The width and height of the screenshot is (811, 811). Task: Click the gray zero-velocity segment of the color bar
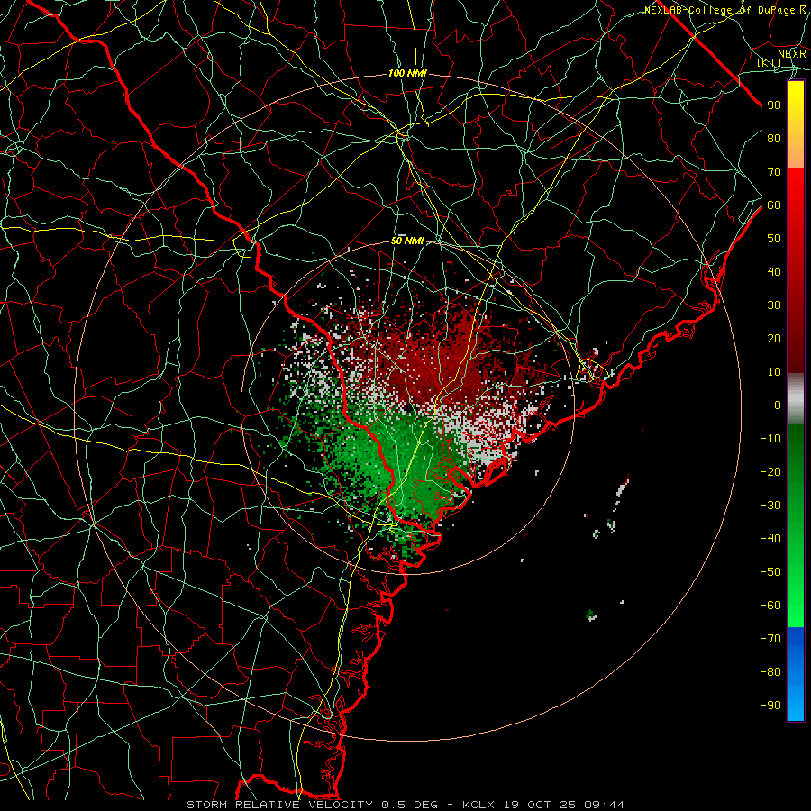coord(796,399)
